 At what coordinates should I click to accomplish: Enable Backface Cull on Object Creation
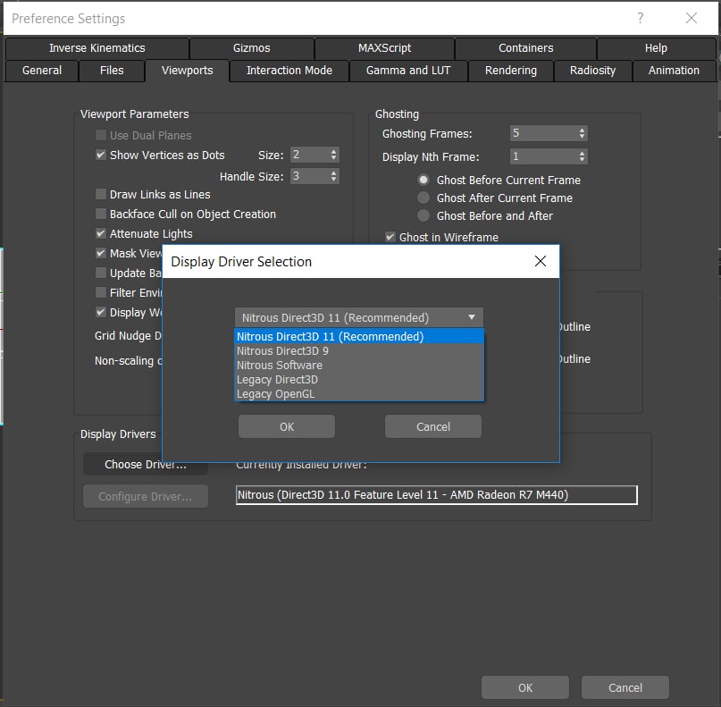point(101,214)
